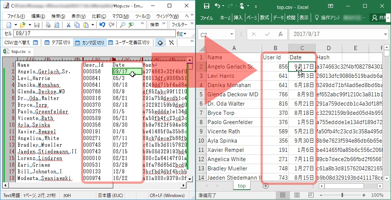Click cell 09/17 in EmEditor Date column

click(x=127, y=71)
